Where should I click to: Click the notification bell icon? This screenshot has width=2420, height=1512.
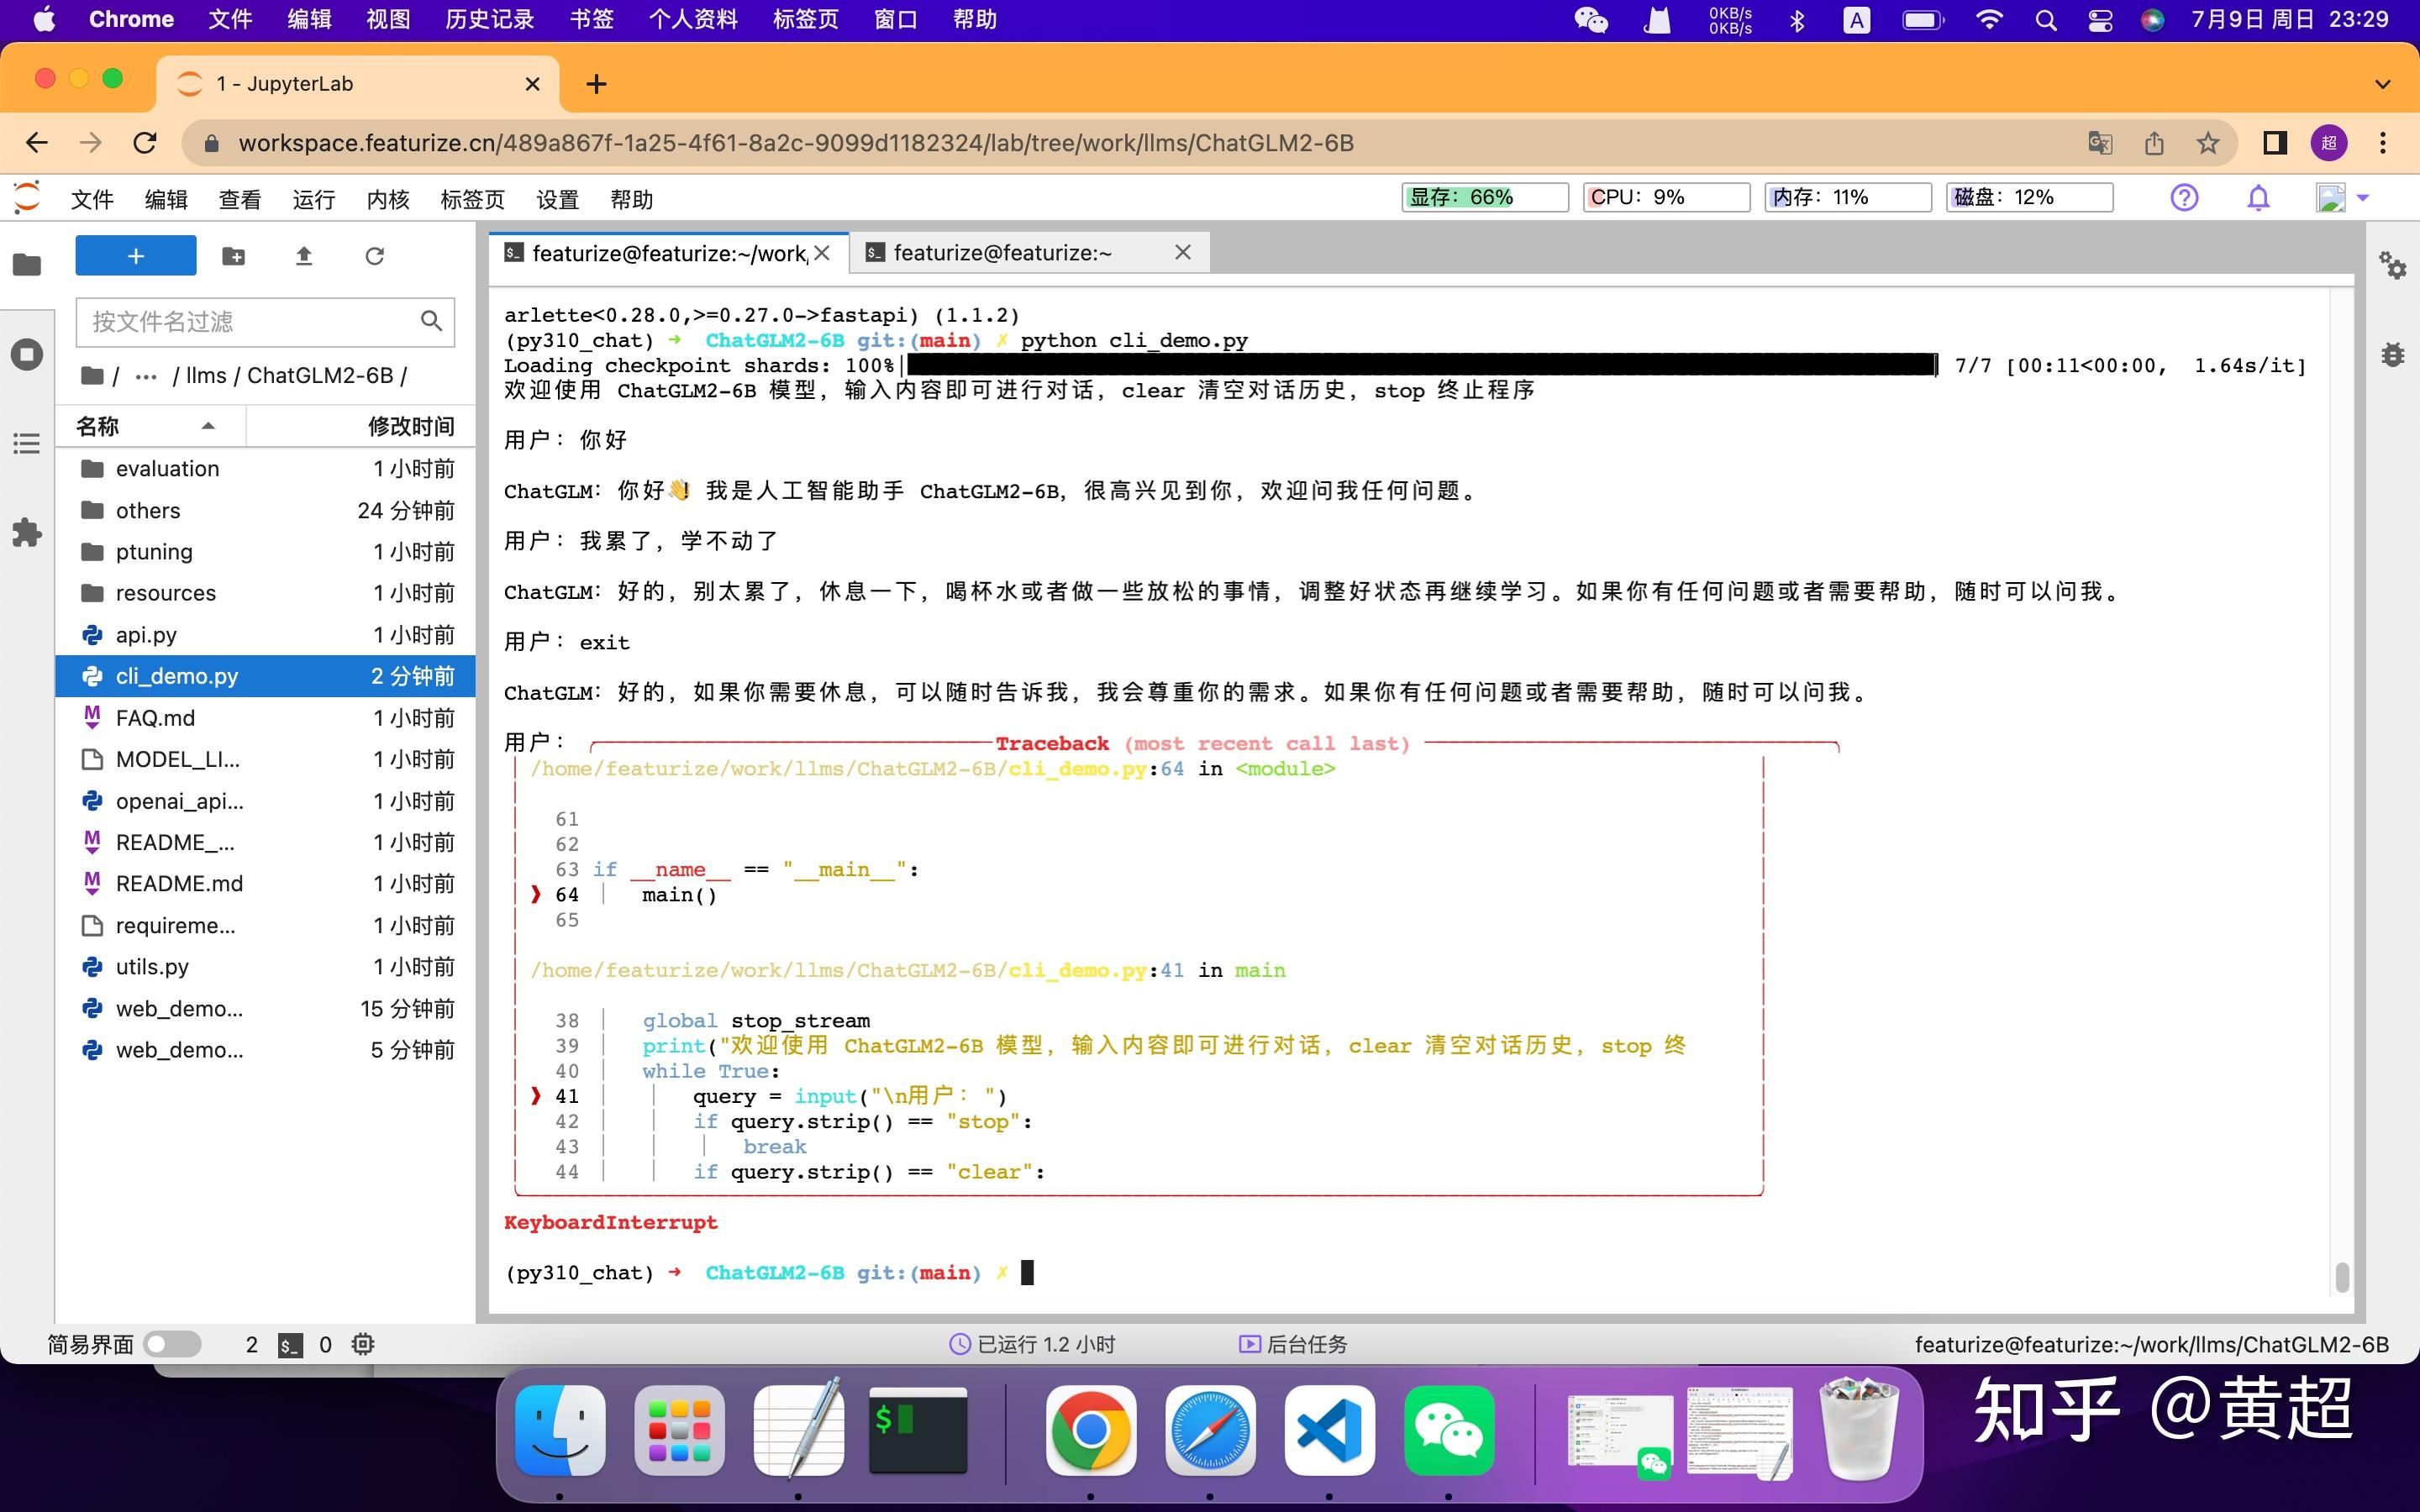(2258, 198)
